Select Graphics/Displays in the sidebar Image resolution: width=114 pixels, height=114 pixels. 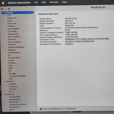pyautogui.click(x=16, y=47)
